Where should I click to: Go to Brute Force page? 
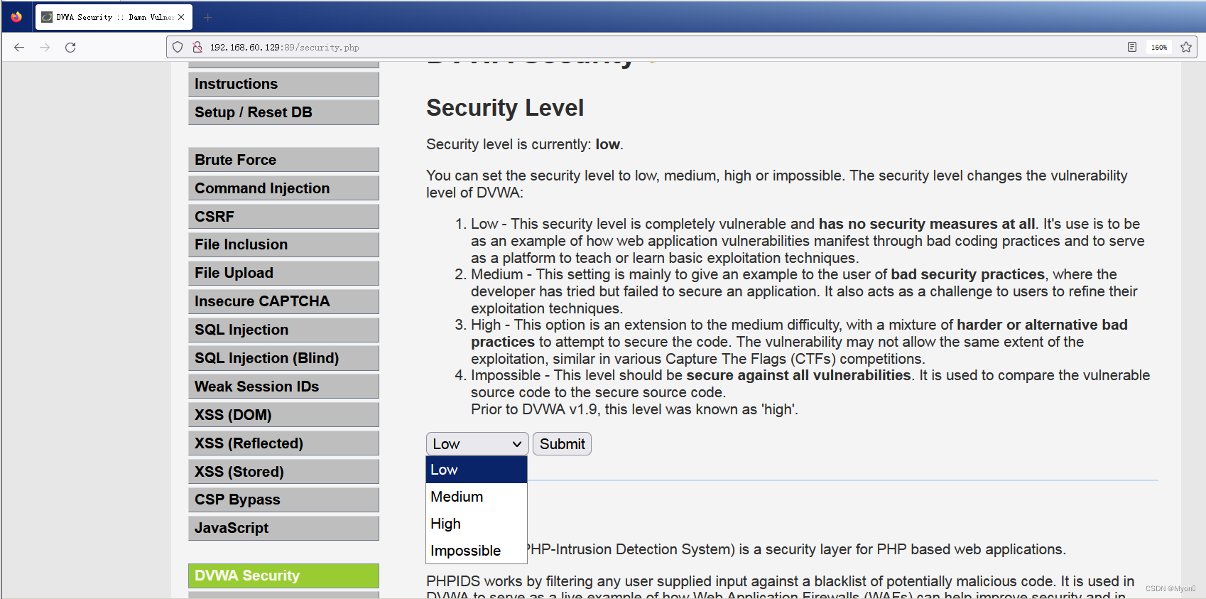(283, 160)
